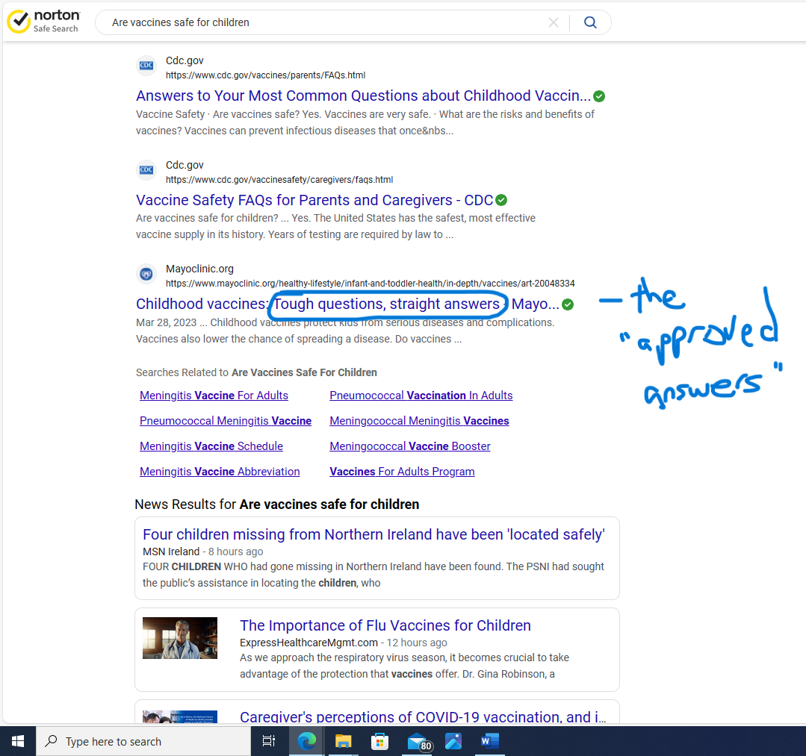The width and height of the screenshot is (806, 756).
Task: Click the 'News Results for' heading
Action: 277,504
